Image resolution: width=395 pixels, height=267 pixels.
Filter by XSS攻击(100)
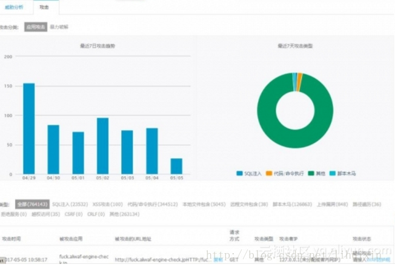tap(108, 205)
